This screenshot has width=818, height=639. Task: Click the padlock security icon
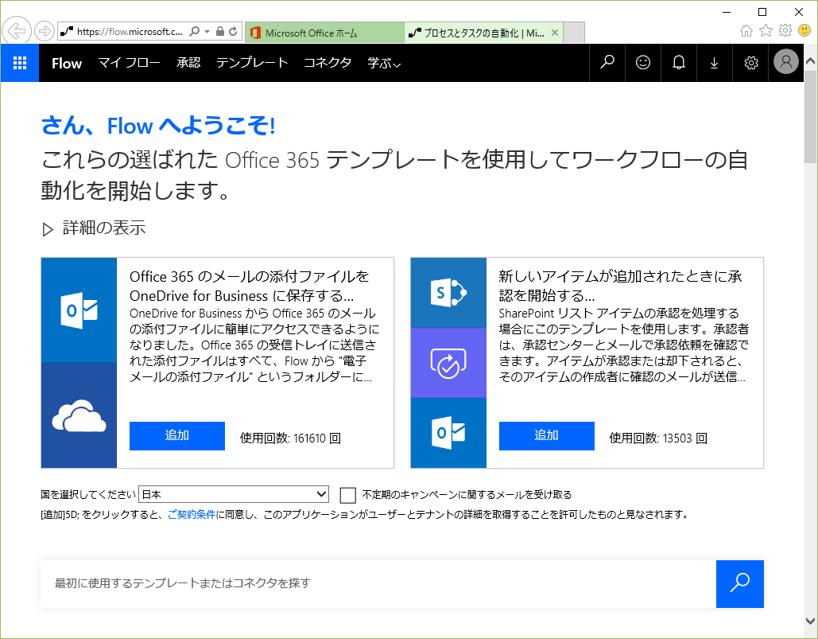pos(220,31)
